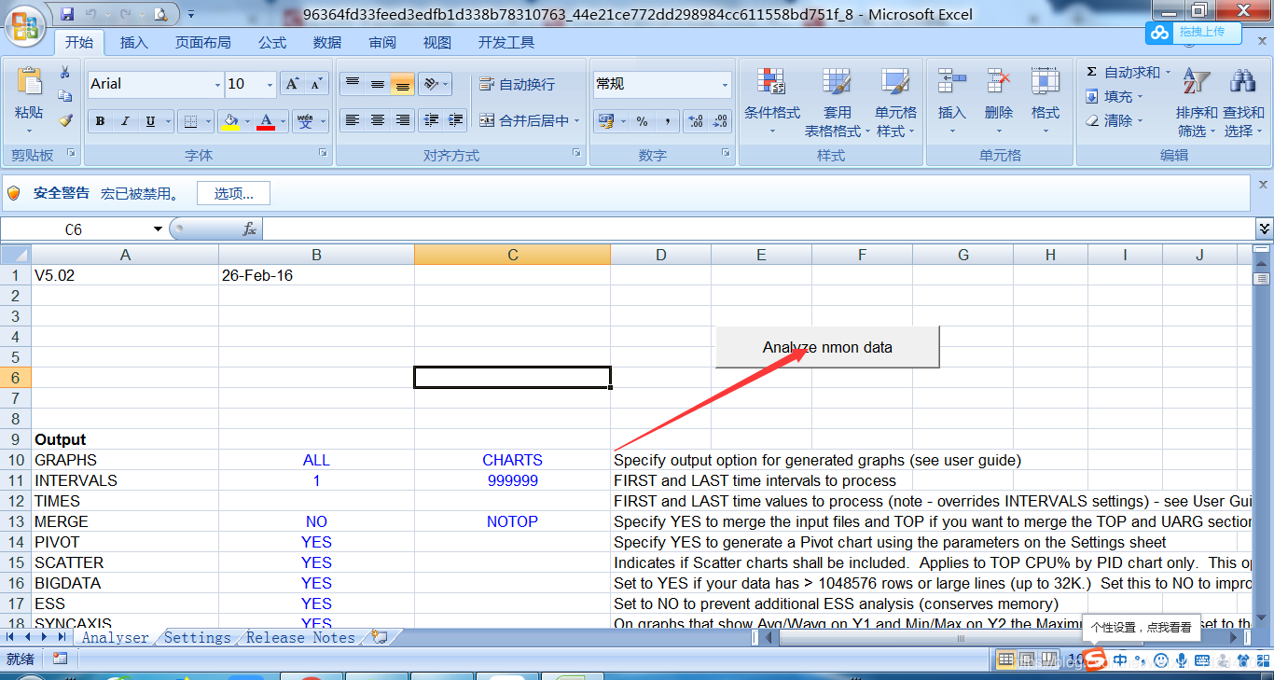Toggle italic formatting

(x=125, y=121)
